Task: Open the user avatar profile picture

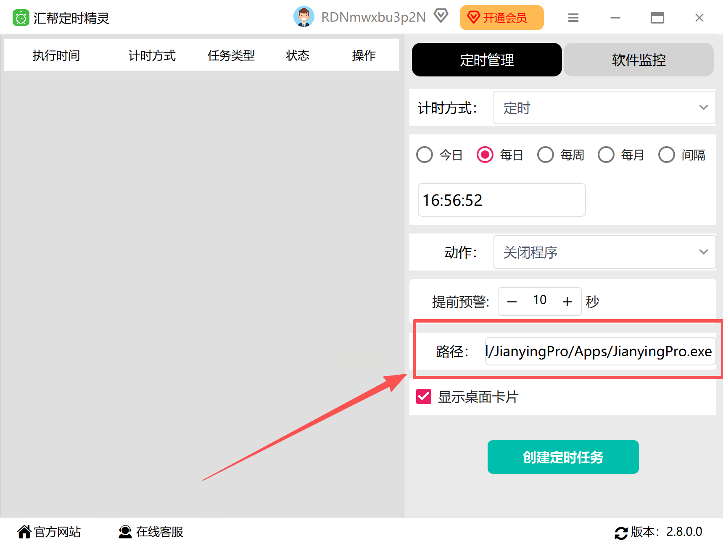Action: 303,17
